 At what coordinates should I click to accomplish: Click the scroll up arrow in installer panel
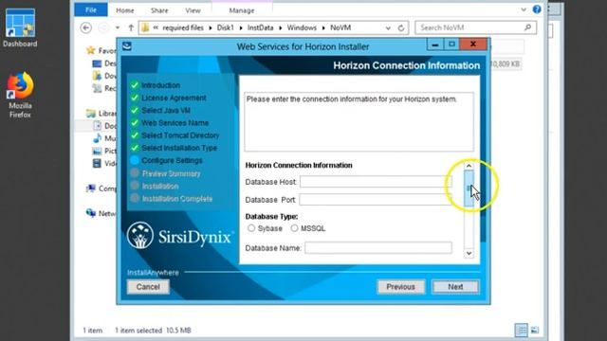pyautogui.click(x=469, y=166)
